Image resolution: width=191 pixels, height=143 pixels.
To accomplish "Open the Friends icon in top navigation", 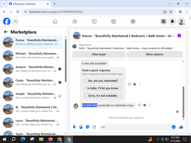I will [x=74, y=21].
